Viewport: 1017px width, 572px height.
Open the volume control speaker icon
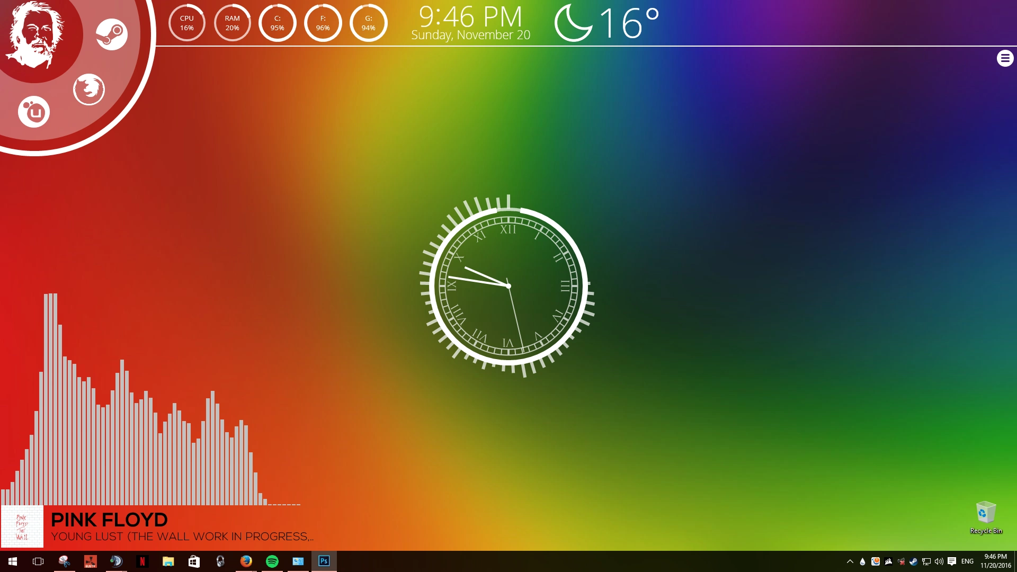pyautogui.click(x=939, y=561)
